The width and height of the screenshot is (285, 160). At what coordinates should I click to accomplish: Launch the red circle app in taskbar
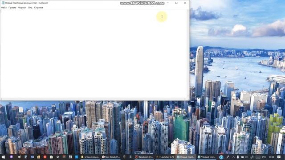click(45, 157)
